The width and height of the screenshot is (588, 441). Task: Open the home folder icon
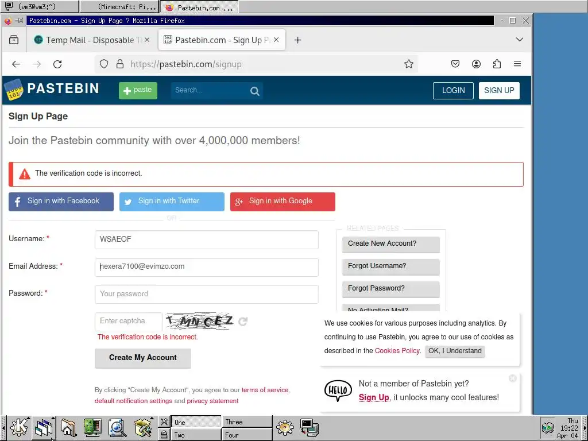coord(68,428)
